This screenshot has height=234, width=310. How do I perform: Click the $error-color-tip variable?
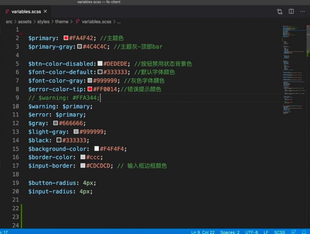(x=56, y=89)
